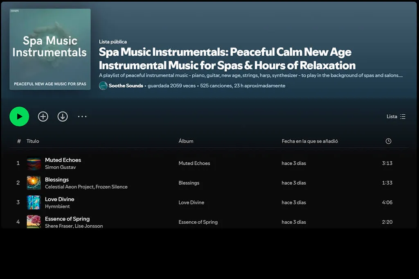Select the Muted Echoes track title
This screenshot has height=279, width=419.
63,160
